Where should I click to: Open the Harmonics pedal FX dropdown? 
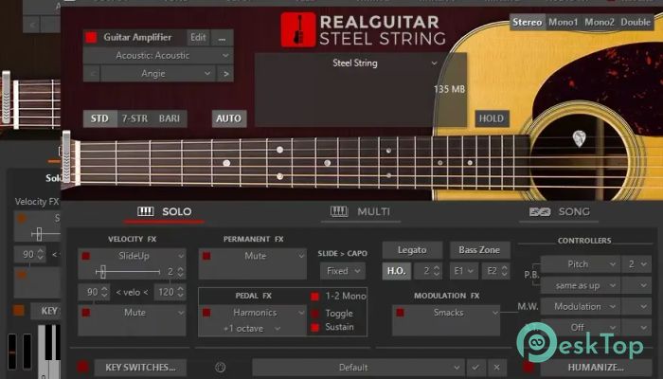[x=299, y=312]
